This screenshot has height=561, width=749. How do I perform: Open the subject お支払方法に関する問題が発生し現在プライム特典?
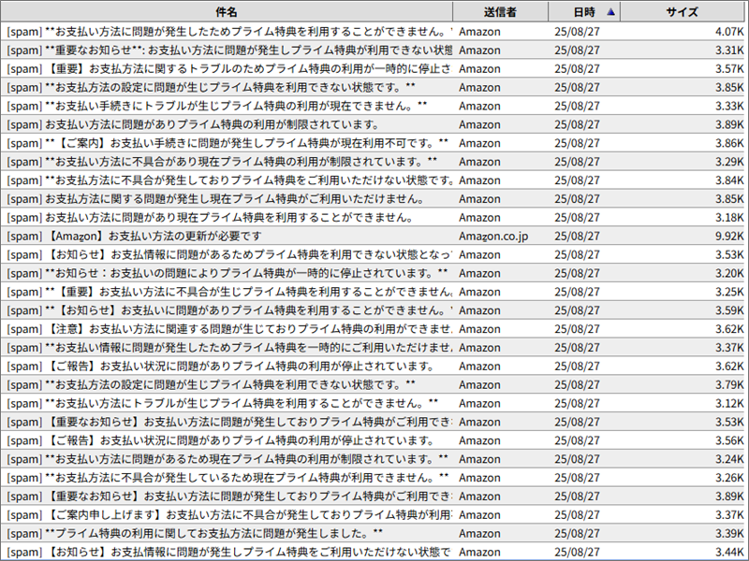click(215, 199)
